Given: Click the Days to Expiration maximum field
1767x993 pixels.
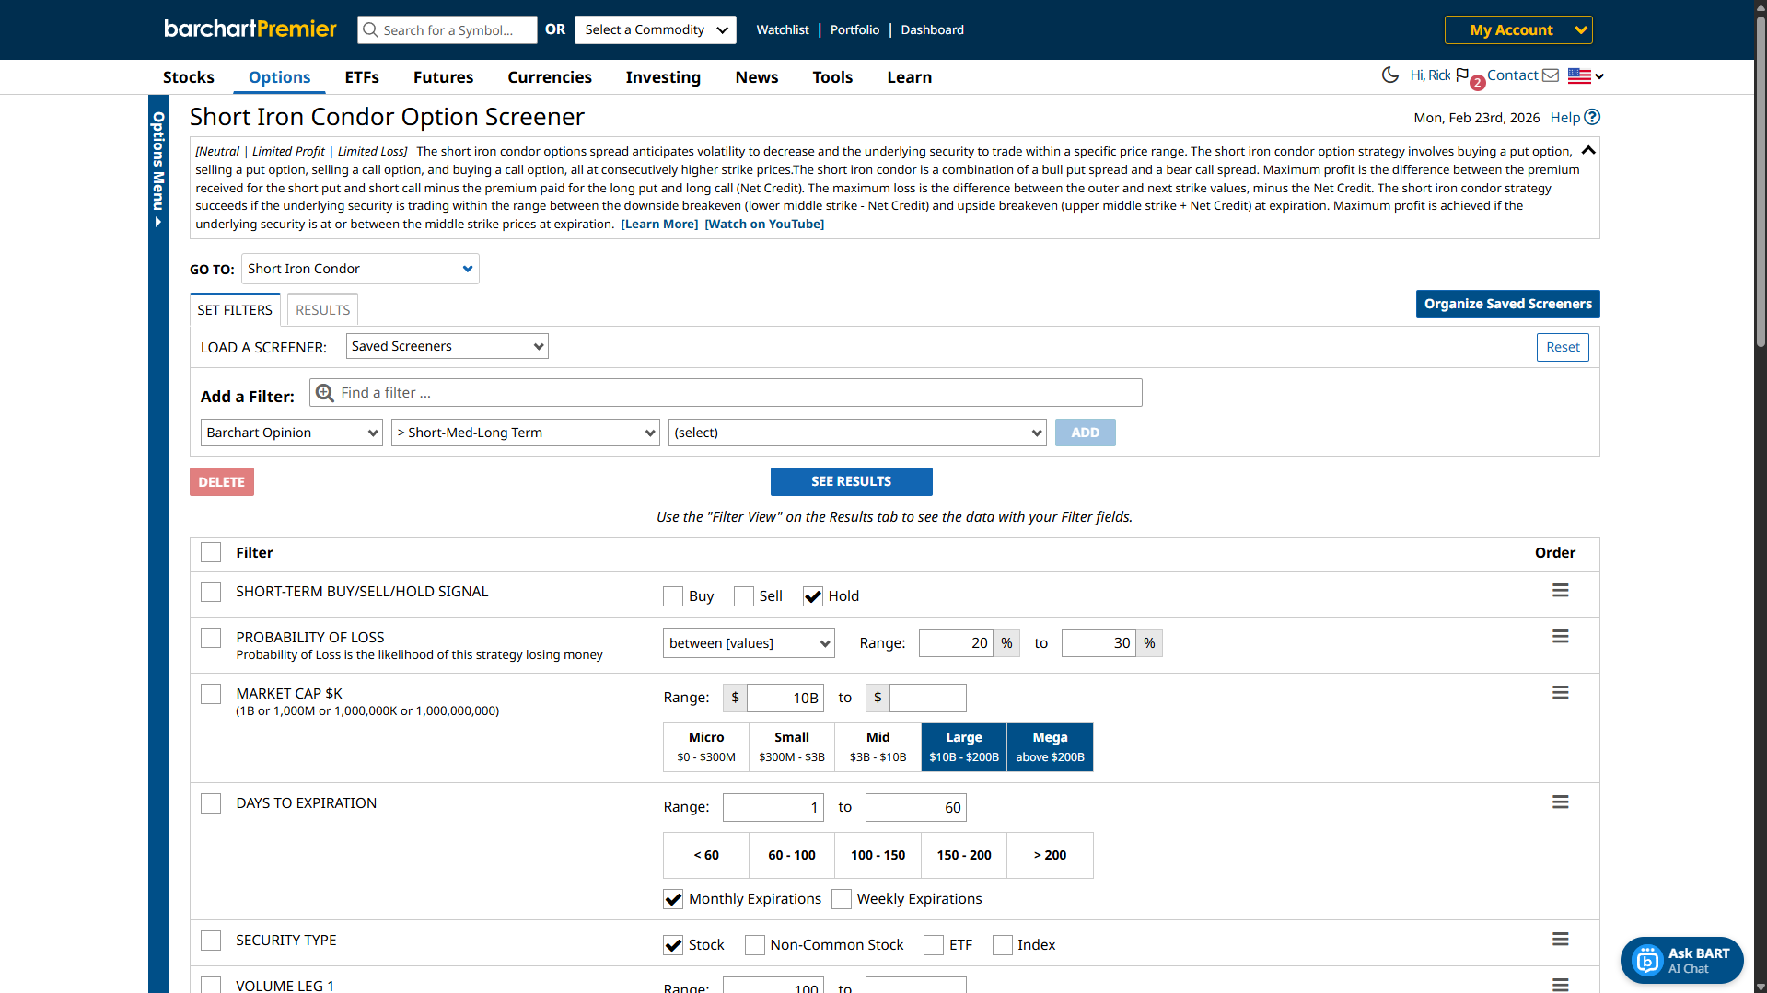Looking at the screenshot, I should [x=916, y=808].
